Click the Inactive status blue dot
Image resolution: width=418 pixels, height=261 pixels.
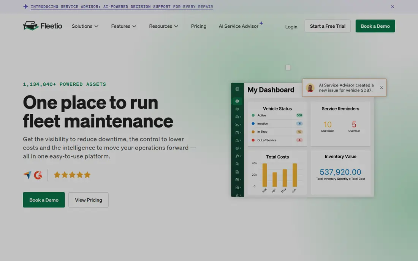(x=253, y=123)
